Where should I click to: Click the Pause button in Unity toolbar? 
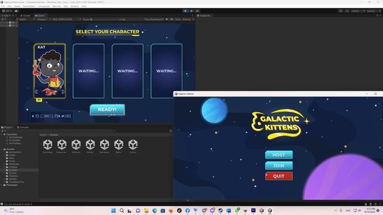point(191,11)
